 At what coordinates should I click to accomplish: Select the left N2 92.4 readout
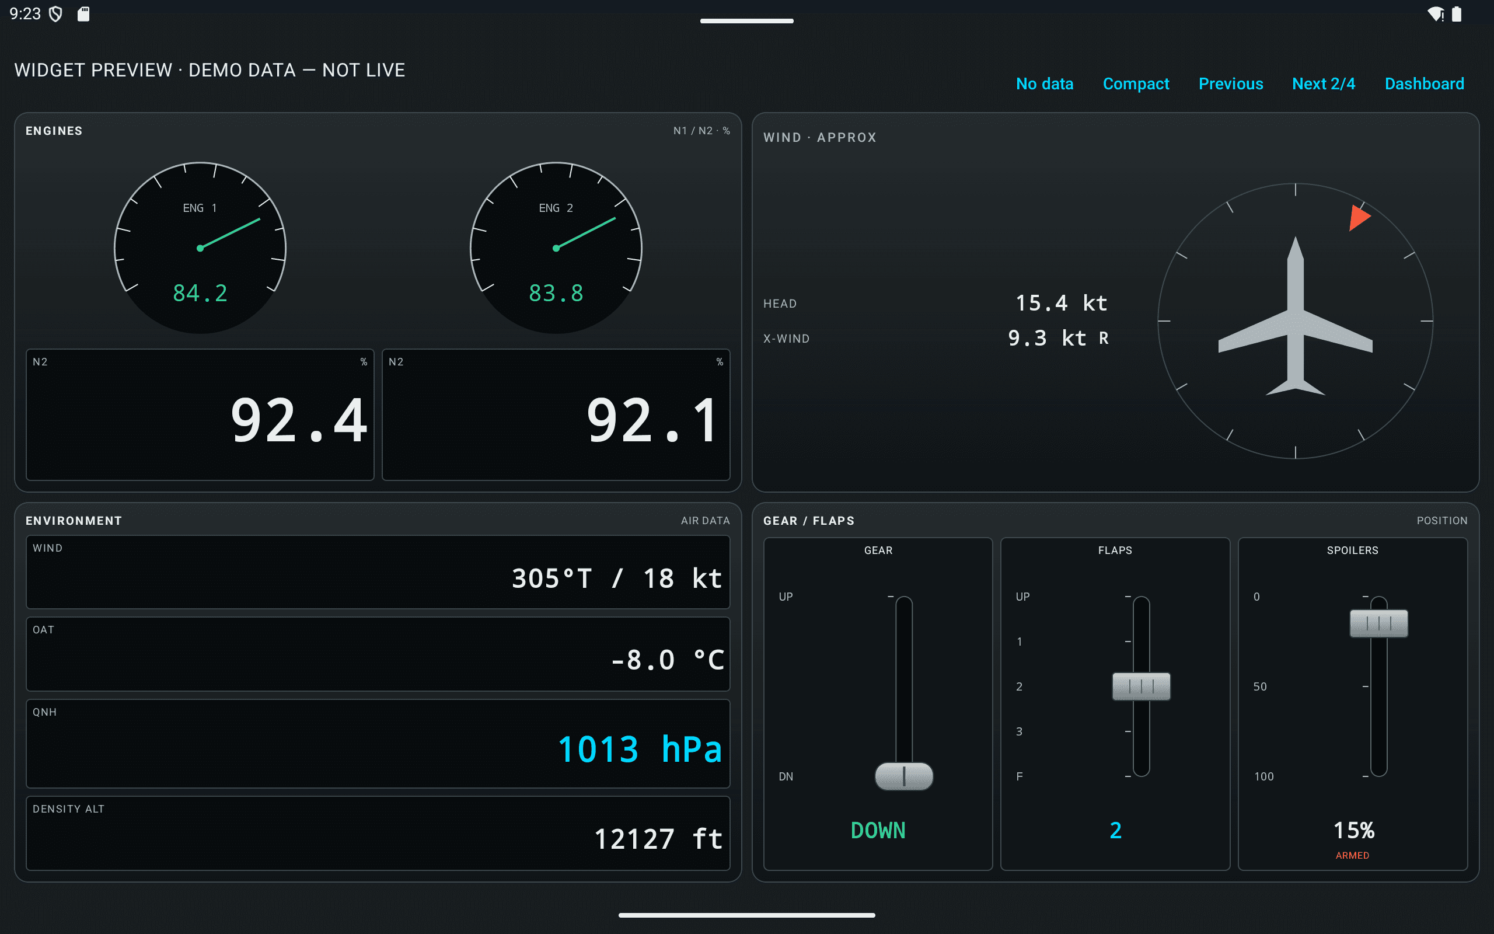point(200,414)
